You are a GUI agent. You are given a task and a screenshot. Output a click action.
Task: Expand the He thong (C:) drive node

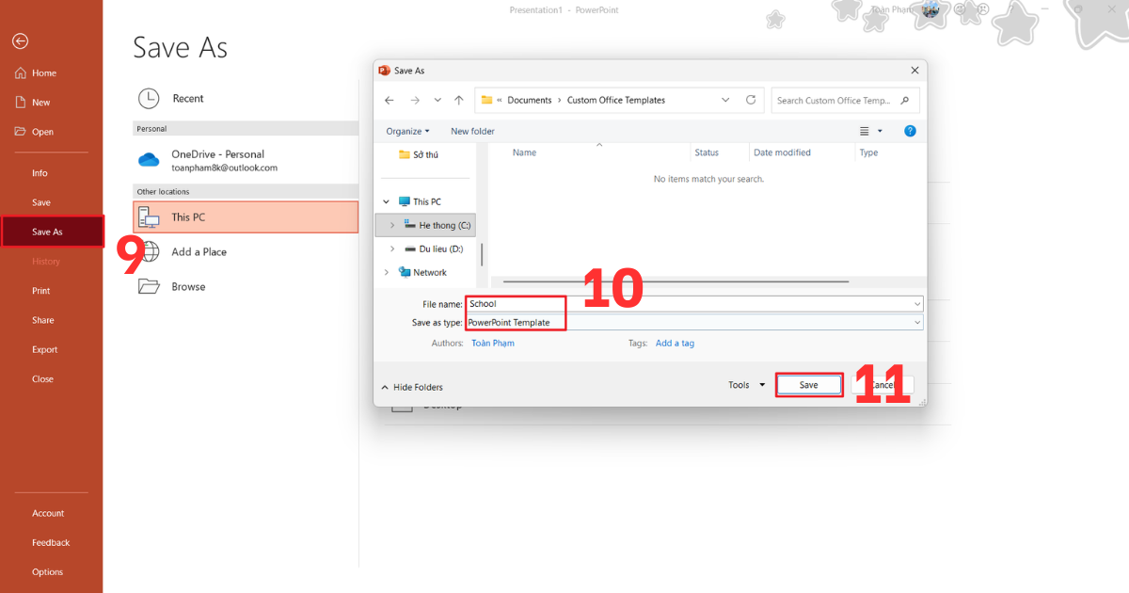(x=392, y=225)
